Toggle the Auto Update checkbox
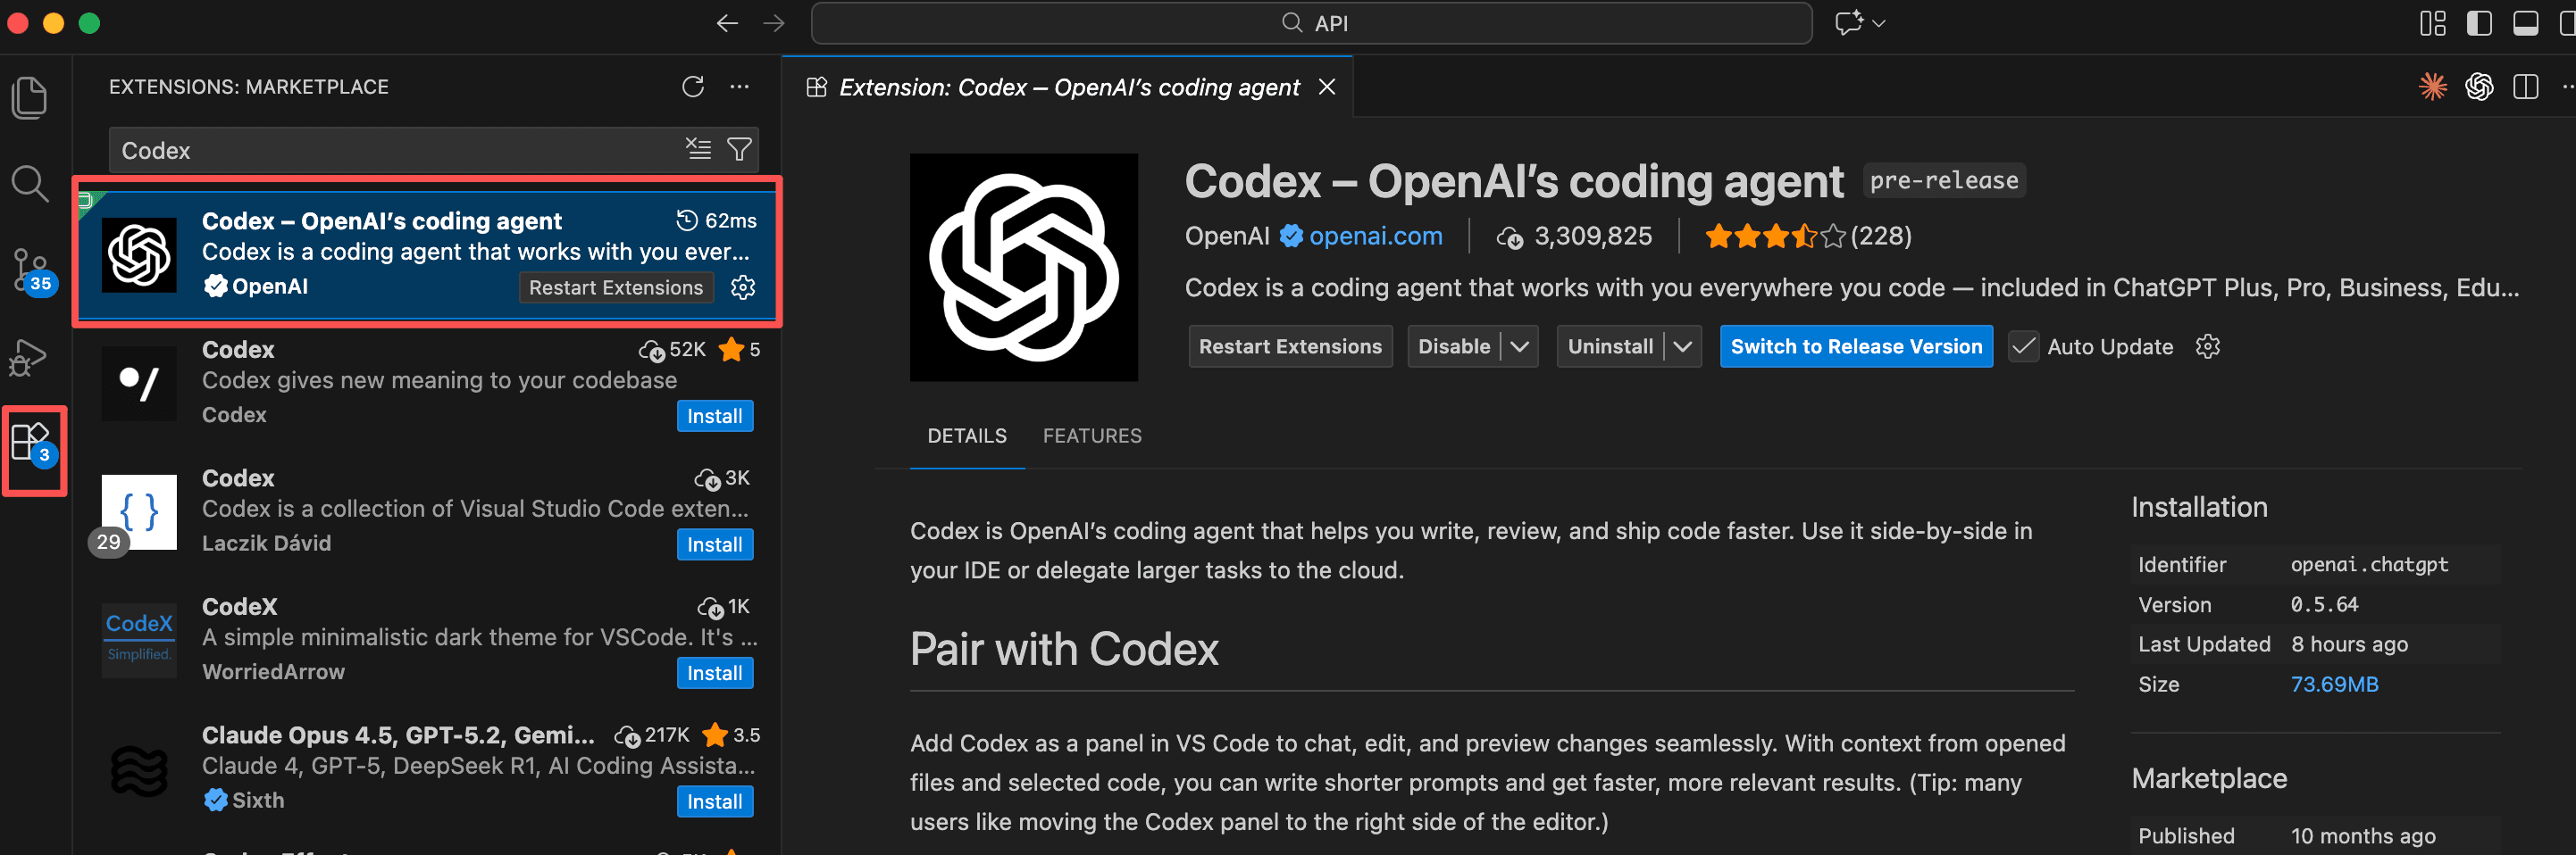Viewport: 2576px width, 855px height. [2023, 346]
